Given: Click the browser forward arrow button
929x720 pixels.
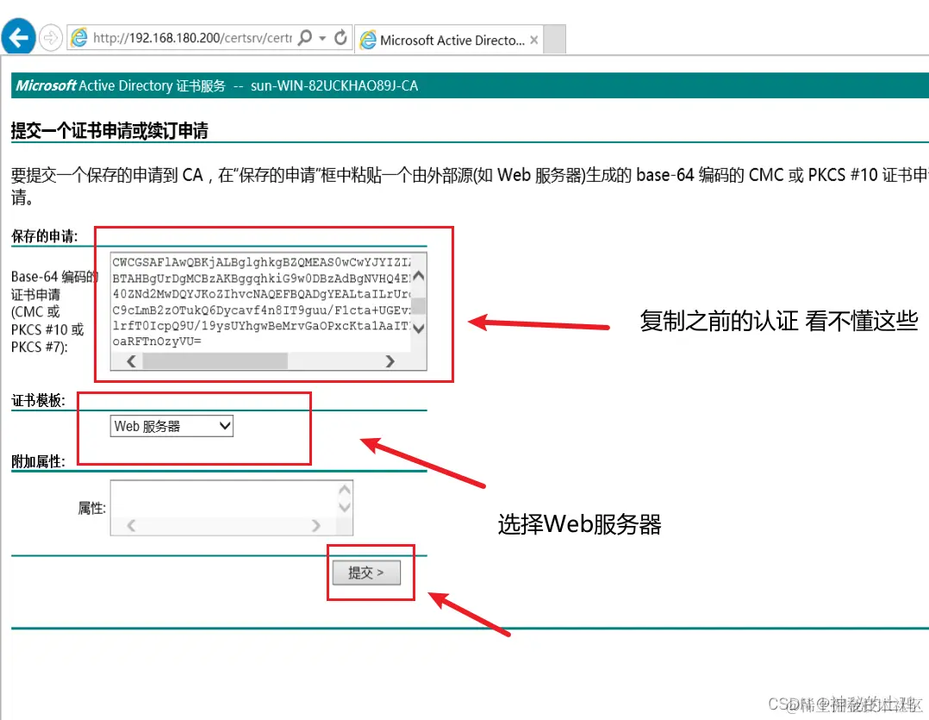Looking at the screenshot, I should [x=51, y=38].
